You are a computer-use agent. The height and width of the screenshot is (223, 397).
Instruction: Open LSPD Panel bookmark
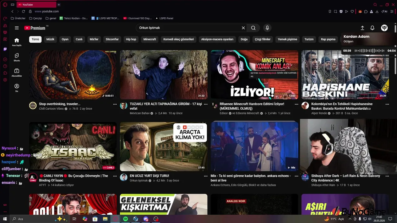pyautogui.click(x=164, y=18)
